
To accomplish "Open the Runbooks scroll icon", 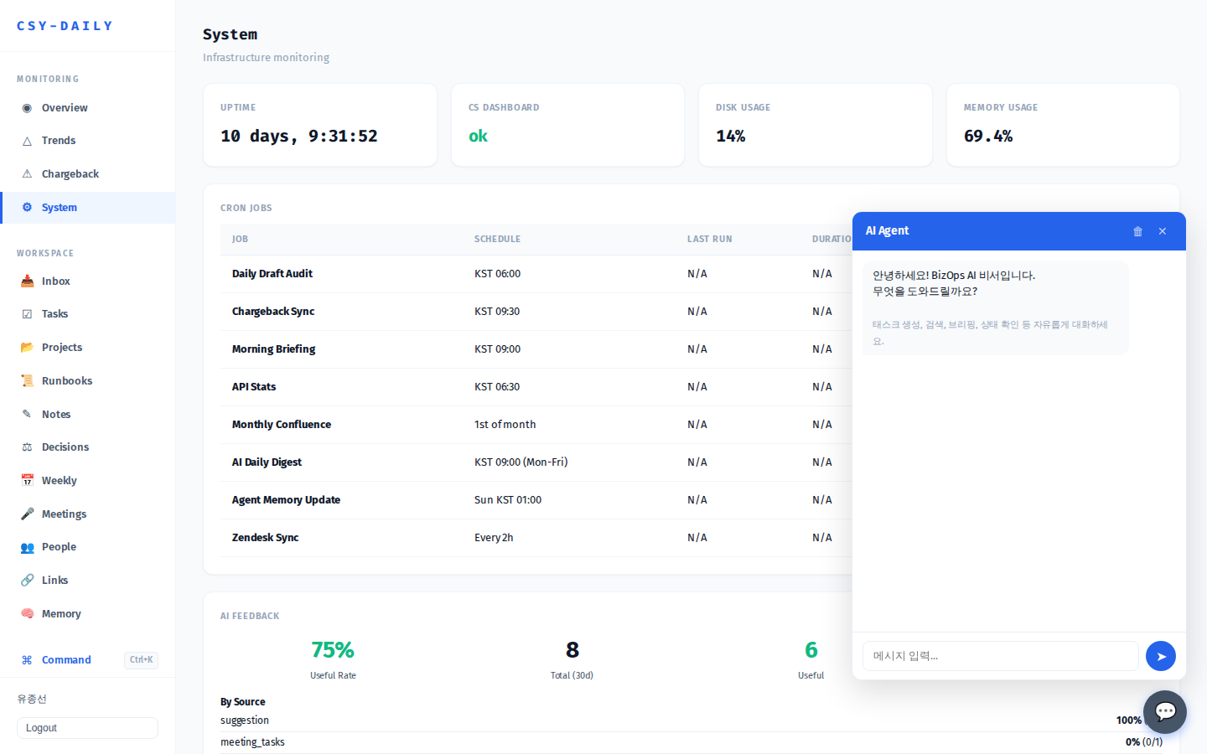I will (26, 380).
